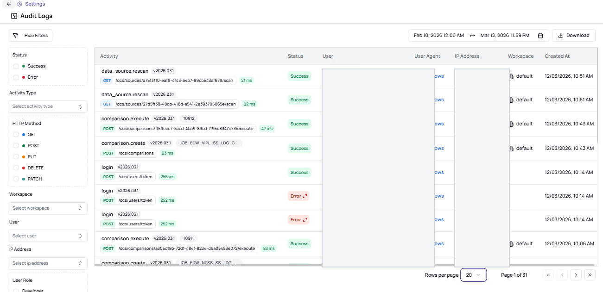Go to Settings from the top navigation
The height and width of the screenshot is (292, 603).
point(33,4)
